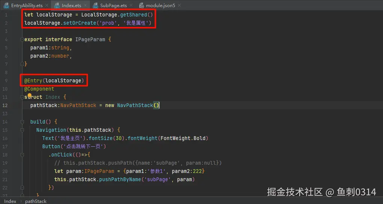Click line number 1 in the gutter

pos(6,15)
